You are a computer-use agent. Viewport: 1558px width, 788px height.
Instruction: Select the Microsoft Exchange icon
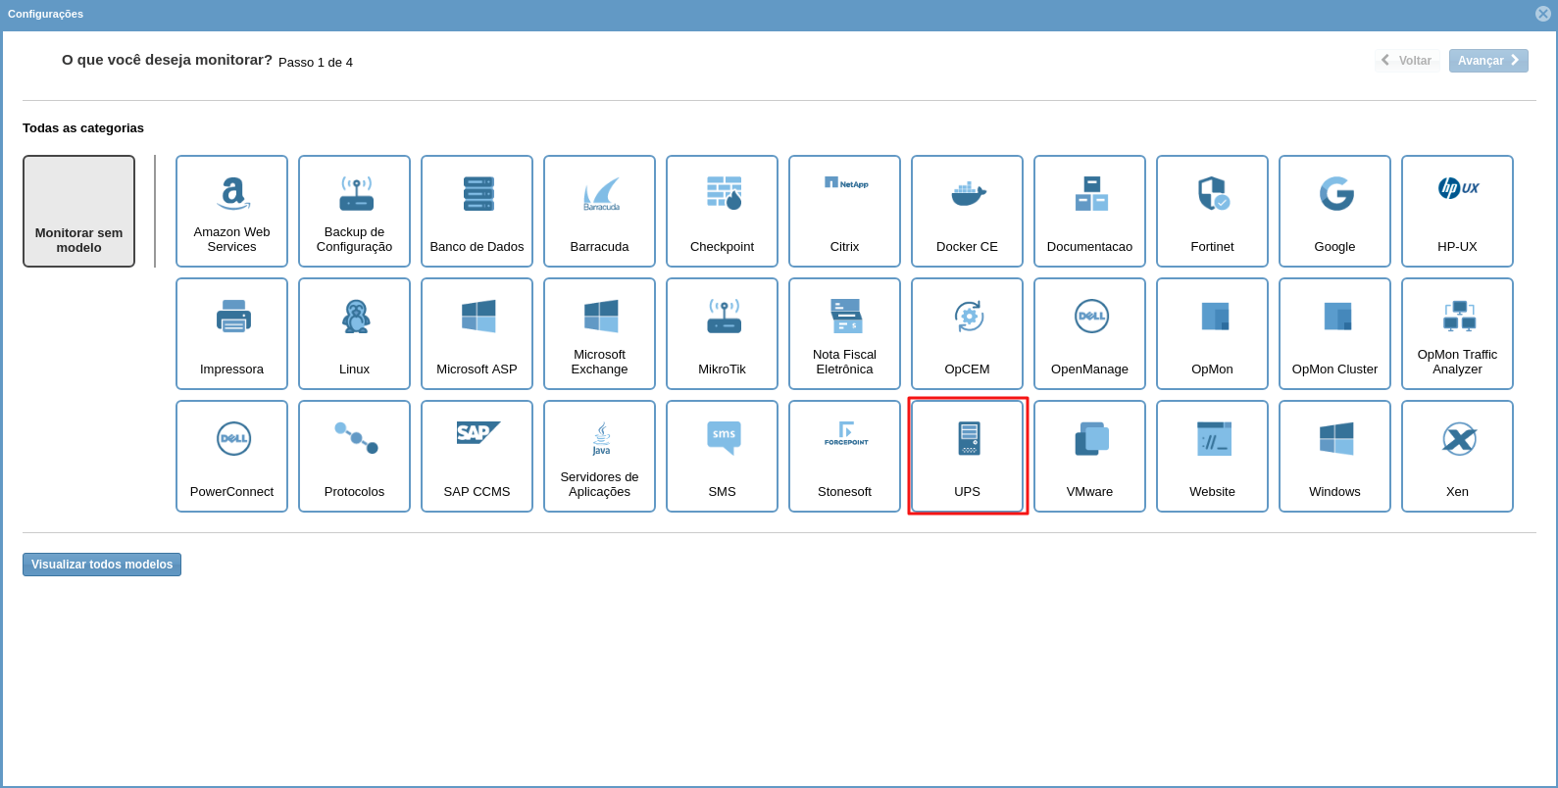tap(601, 317)
